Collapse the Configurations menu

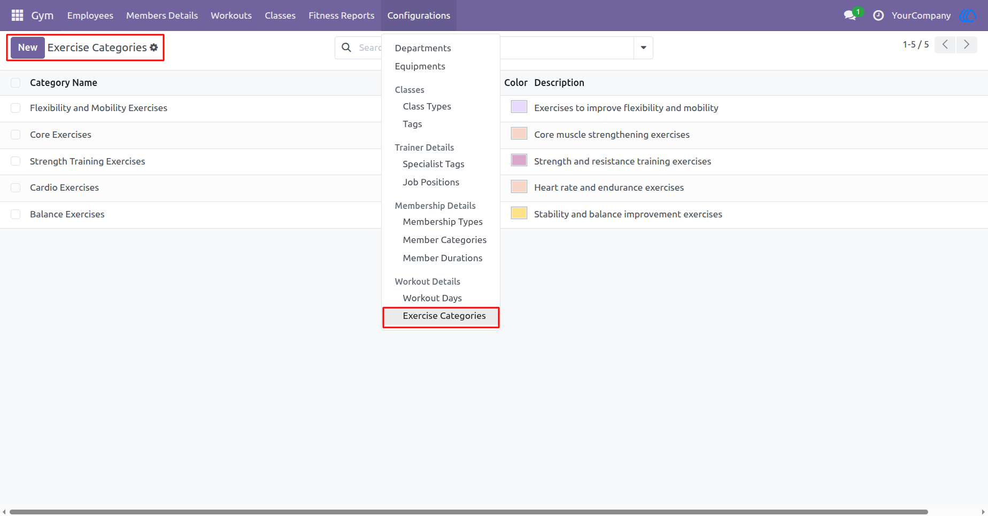click(x=419, y=15)
